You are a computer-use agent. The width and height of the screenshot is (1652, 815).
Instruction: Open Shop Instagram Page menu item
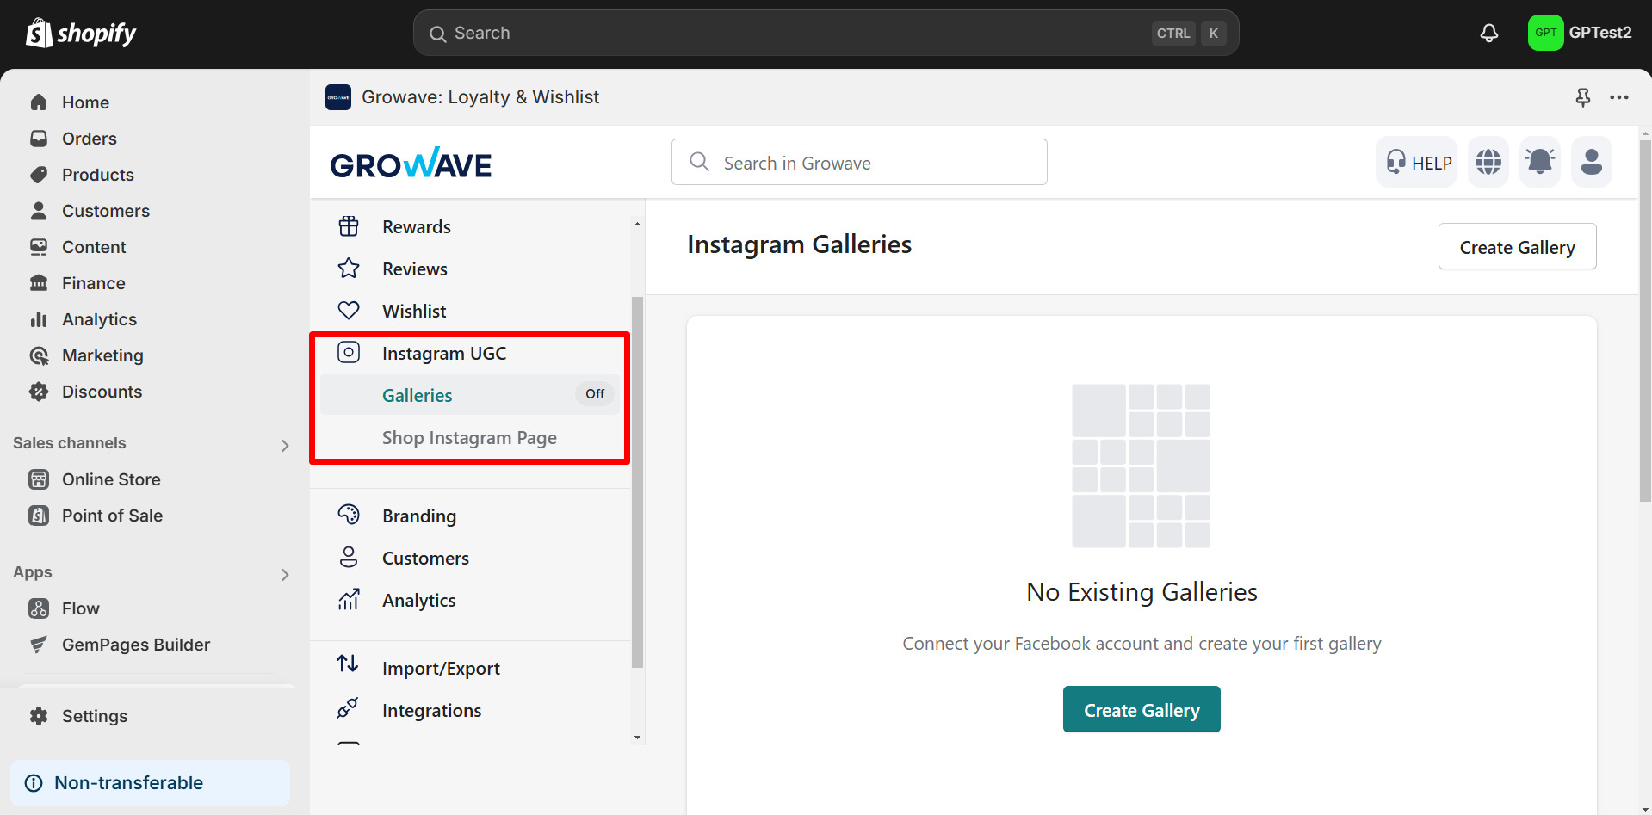pos(469,438)
